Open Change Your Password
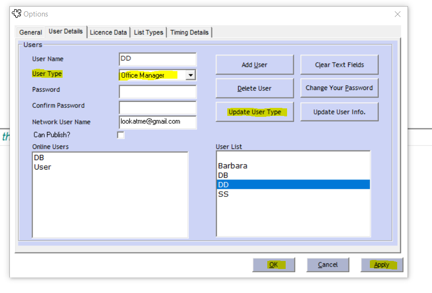The height and width of the screenshot is (293, 432). pos(339,88)
